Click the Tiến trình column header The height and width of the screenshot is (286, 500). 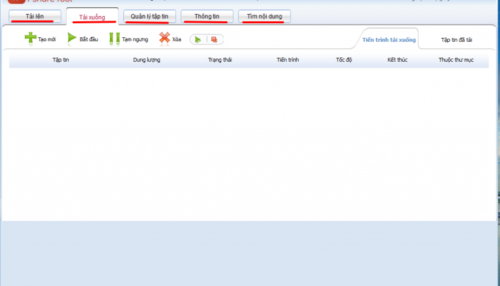tap(287, 60)
